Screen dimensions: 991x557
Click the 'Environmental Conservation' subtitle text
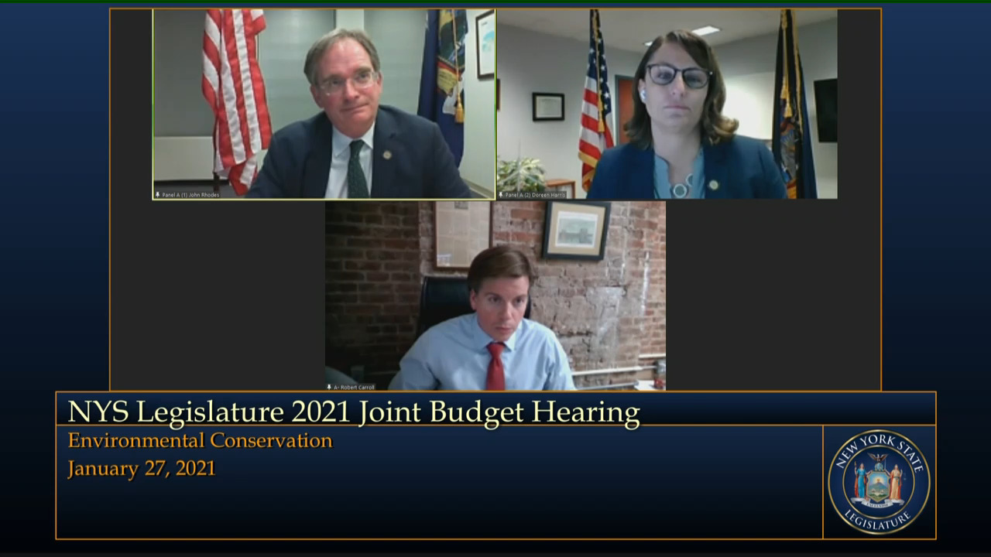(200, 441)
